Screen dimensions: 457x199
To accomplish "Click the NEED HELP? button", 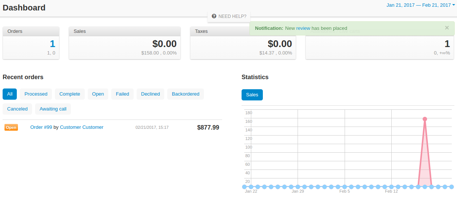I will (x=229, y=16).
